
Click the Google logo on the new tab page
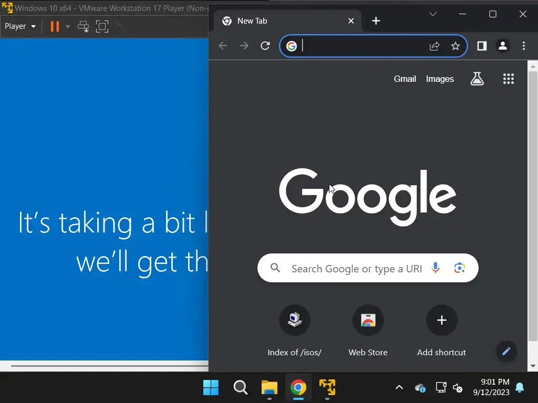pyautogui.click(x=367, y=197)
